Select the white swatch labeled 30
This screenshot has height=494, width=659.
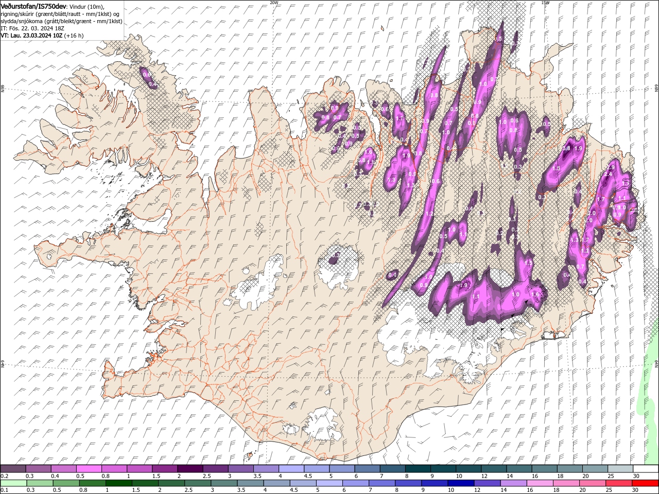[x=646, y=469]
